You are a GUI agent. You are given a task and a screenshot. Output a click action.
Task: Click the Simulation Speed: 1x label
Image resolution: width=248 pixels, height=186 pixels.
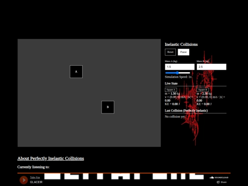[x=178, y=77]
